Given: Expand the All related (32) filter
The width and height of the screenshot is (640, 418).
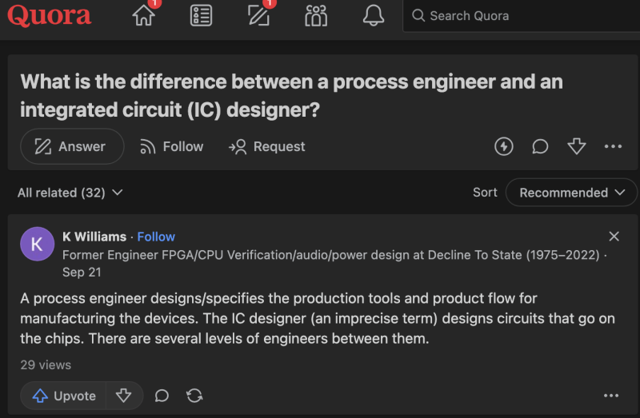Looking at the screenshot, I should click(70, 193).
